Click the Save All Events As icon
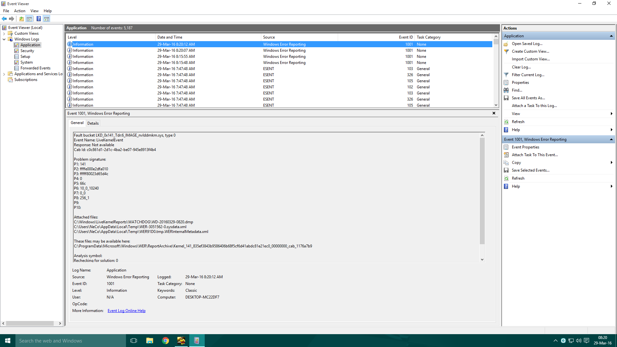Viewport: 617px width, 347px height. point(506,98)
